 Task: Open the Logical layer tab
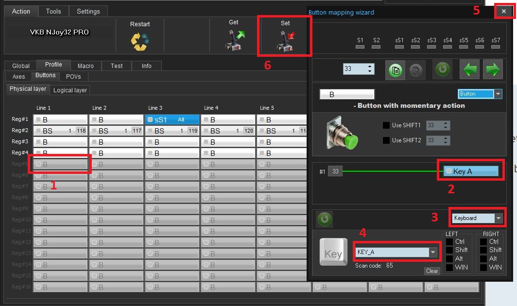tap(70, 90)
